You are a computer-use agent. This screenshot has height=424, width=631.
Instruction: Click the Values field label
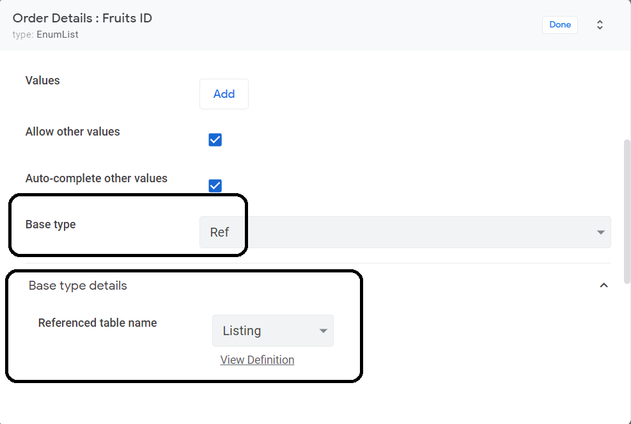coord(42,81)
